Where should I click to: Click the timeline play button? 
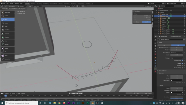(x=78, y=93)
